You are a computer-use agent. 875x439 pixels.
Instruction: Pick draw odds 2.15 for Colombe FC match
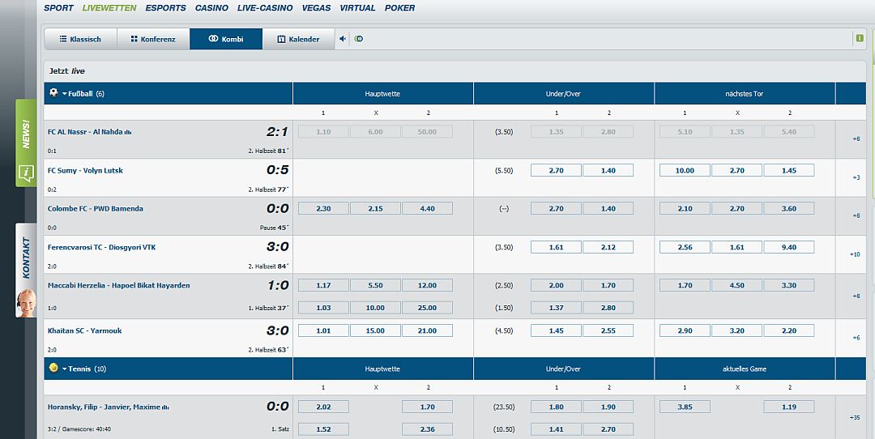point(376,209)
